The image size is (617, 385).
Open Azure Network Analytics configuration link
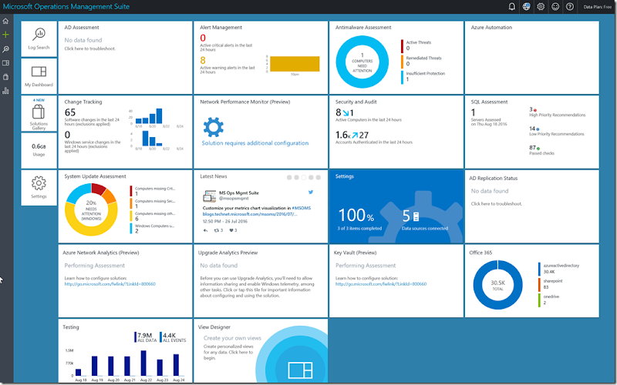tap(110, 283)
